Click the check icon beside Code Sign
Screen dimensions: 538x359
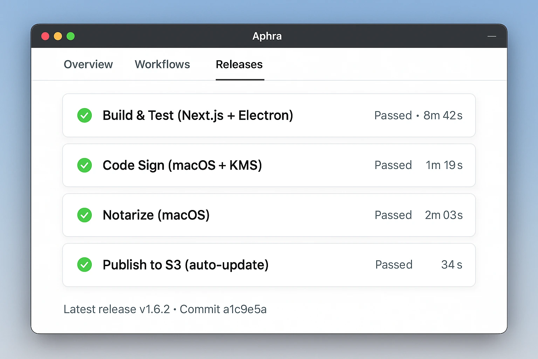84,165
